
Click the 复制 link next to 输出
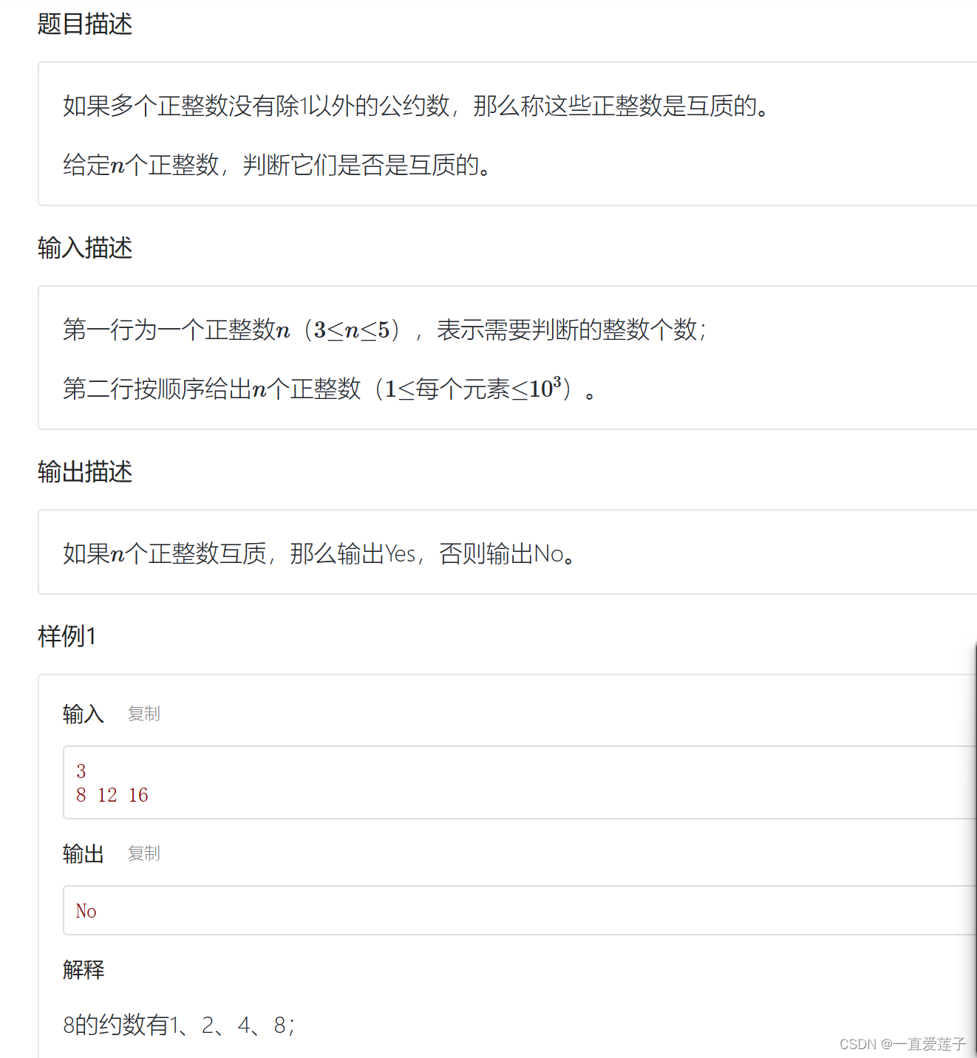pyautogui.click(x=143, y=853)
